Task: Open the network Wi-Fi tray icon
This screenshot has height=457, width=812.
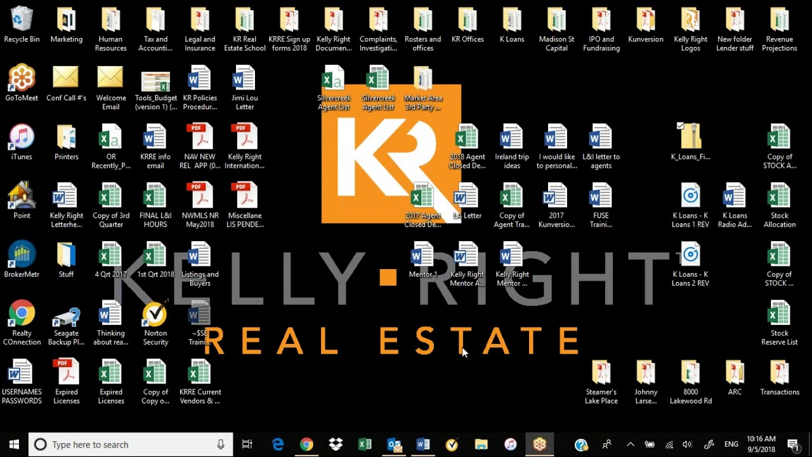Action: (669, 444)
